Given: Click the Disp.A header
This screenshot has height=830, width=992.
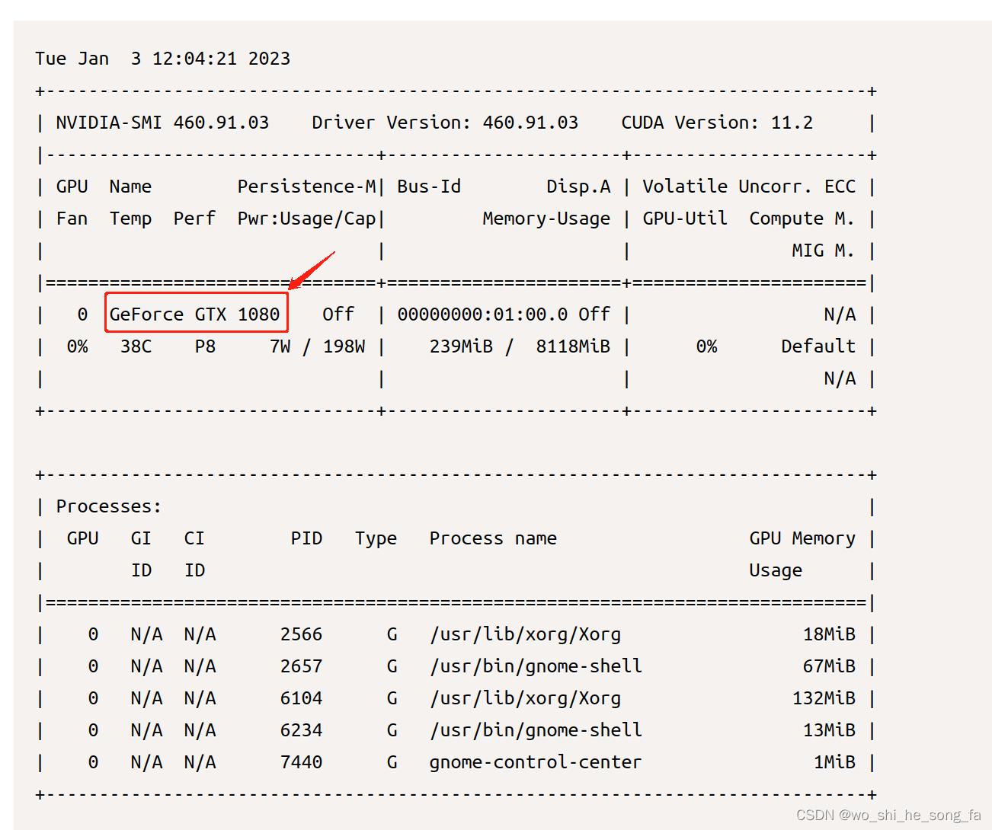Looking at the screenshot, I should [578, 187].
